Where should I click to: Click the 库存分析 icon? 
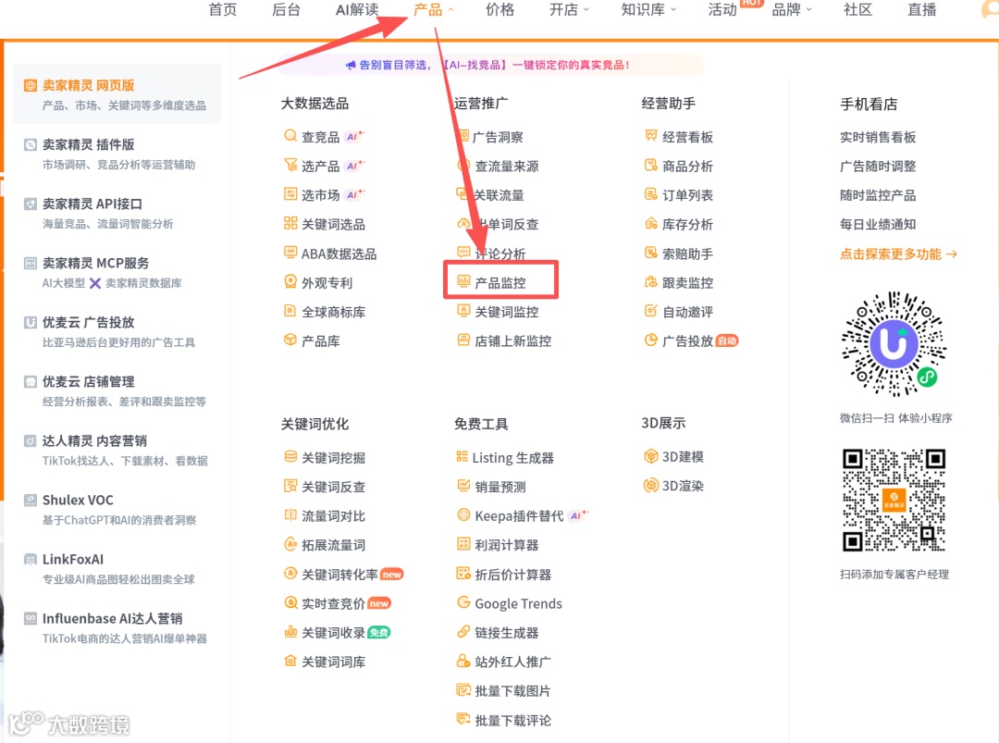pos(650,223)
